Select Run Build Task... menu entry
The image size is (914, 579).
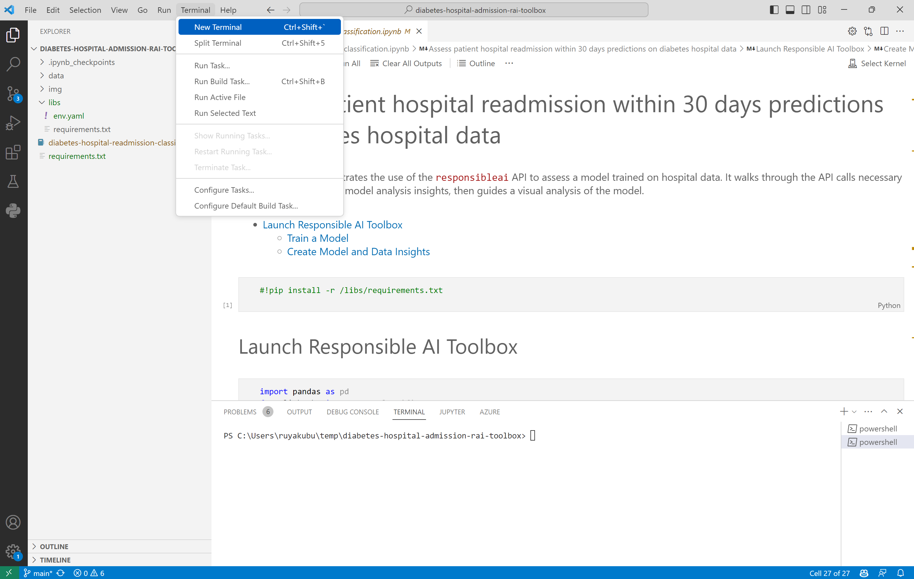[260, 81]
